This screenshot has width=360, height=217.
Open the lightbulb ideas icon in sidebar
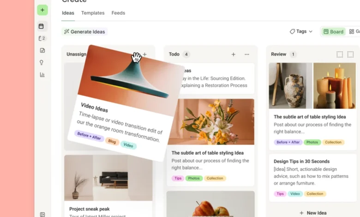coord(42,62)
